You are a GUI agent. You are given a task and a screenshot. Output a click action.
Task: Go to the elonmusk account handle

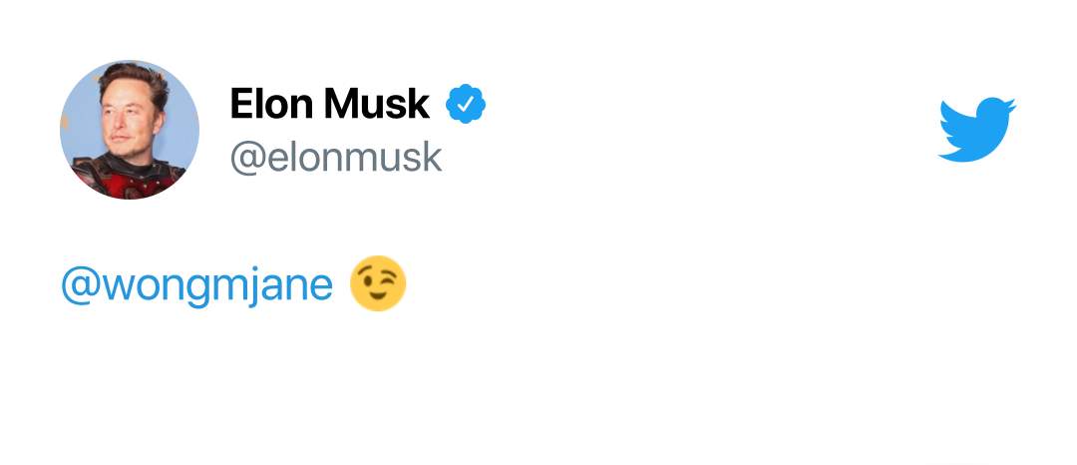coord(336,157)
